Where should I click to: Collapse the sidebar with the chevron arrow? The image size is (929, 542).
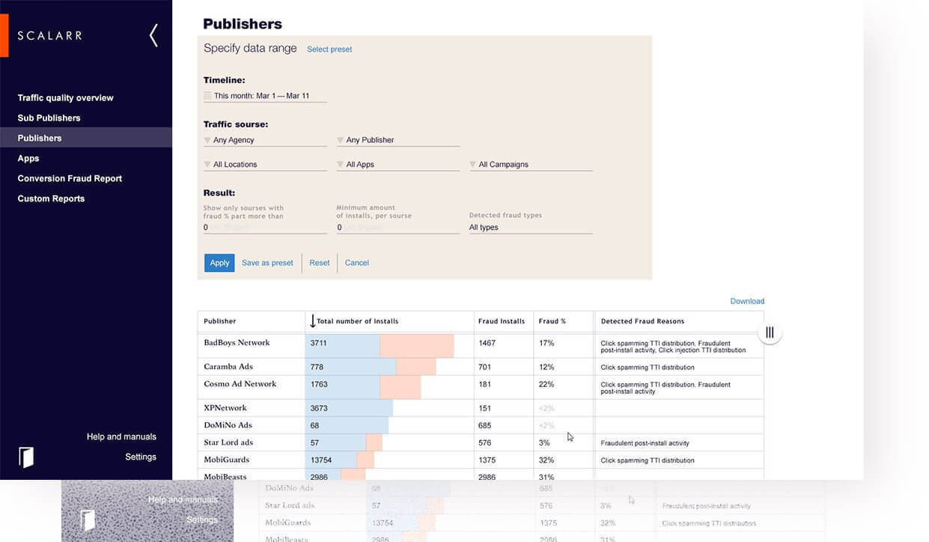[153, 35]
